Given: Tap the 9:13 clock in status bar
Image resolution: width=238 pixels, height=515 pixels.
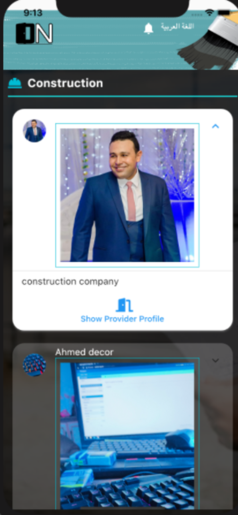Looking at the screenshot, I should (33, 13).
